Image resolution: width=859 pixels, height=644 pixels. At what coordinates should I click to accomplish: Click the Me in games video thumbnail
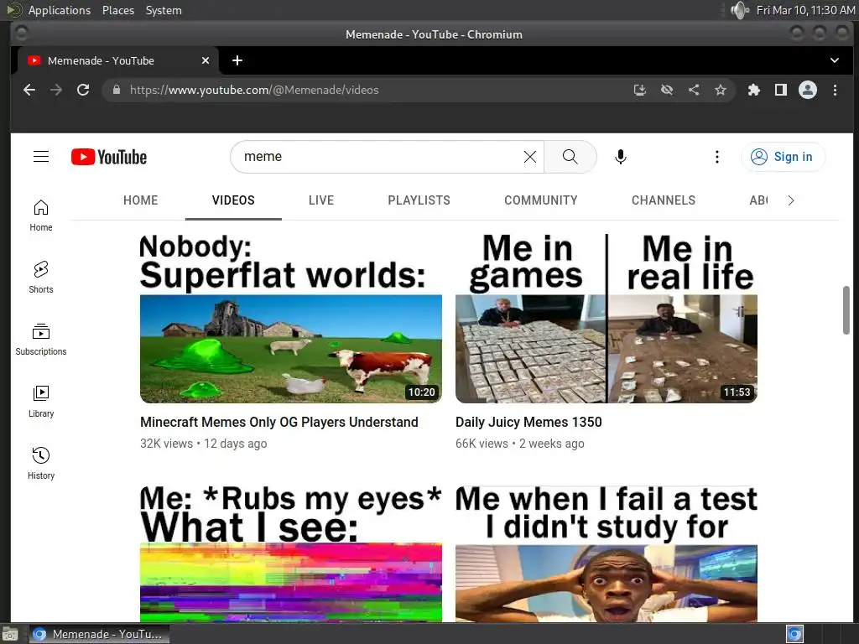pyautogui.click(x=607, y=319)
